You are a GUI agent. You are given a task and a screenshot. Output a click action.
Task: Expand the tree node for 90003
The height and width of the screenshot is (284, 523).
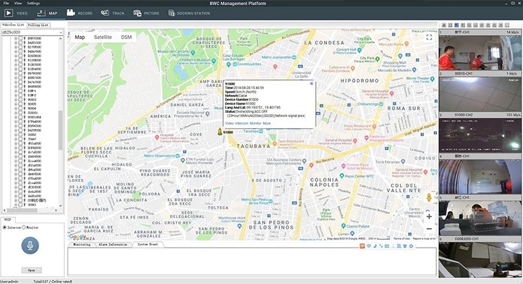tap(16, 100)
